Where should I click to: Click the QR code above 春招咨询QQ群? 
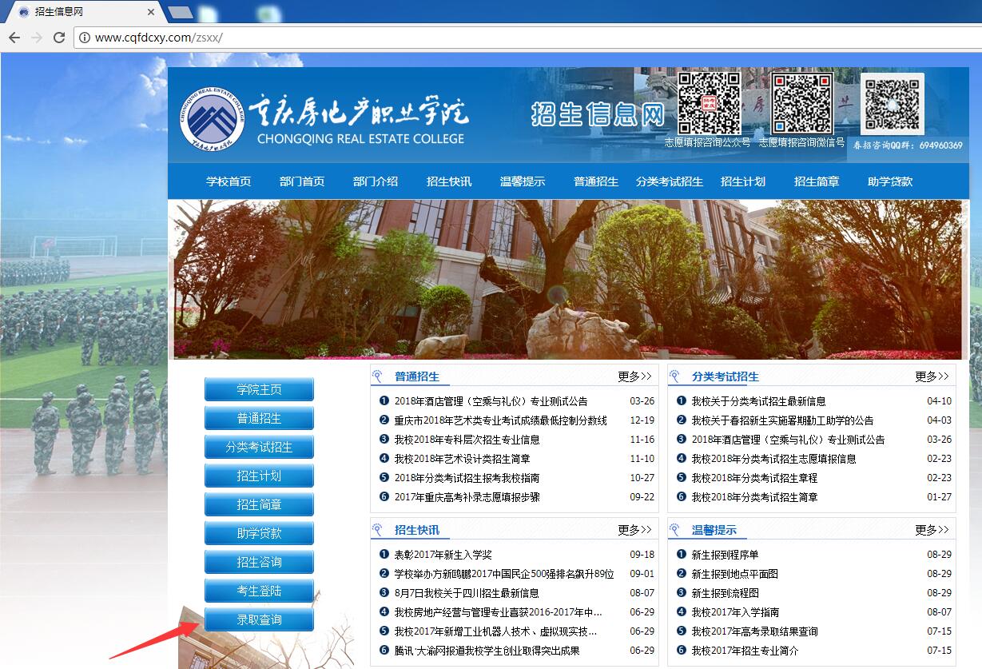(892, 105)
